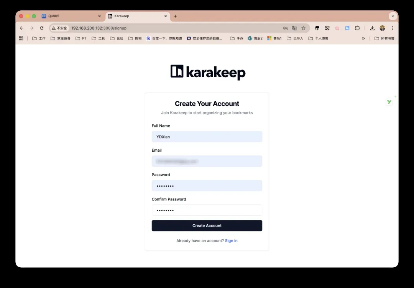This screenshot has width=414, height=288.
Task: Open the Chrome three-dot menu
Action: pos(392,28)
